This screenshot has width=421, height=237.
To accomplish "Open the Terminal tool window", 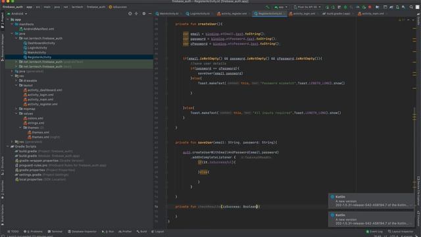I will click(x=55, y=231).
